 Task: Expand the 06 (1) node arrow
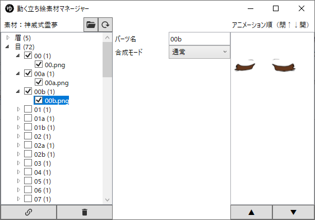18,190
